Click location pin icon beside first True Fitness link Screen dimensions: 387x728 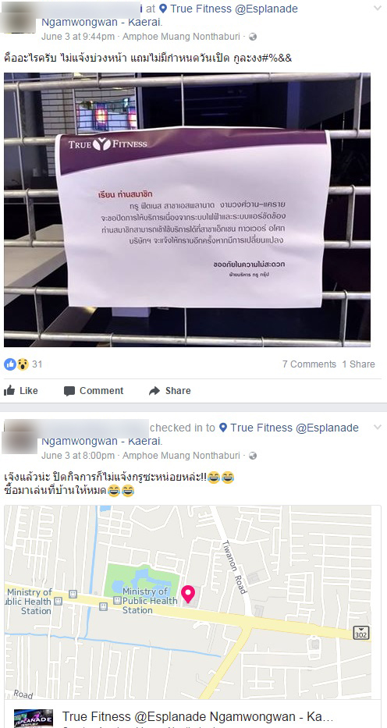click(163, 9)
